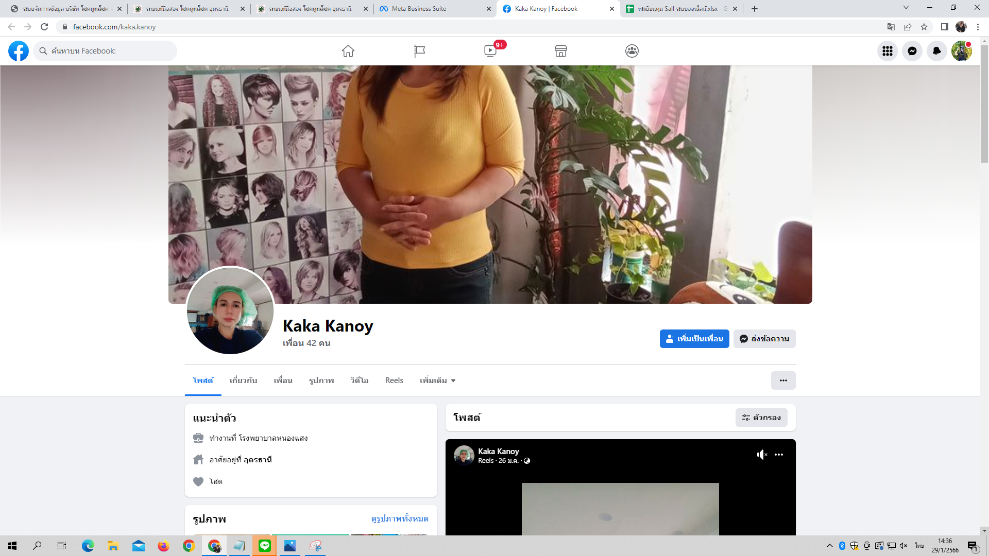
Task: Click ดูรูปภาพทั้งหมด link
Action: 400,518
